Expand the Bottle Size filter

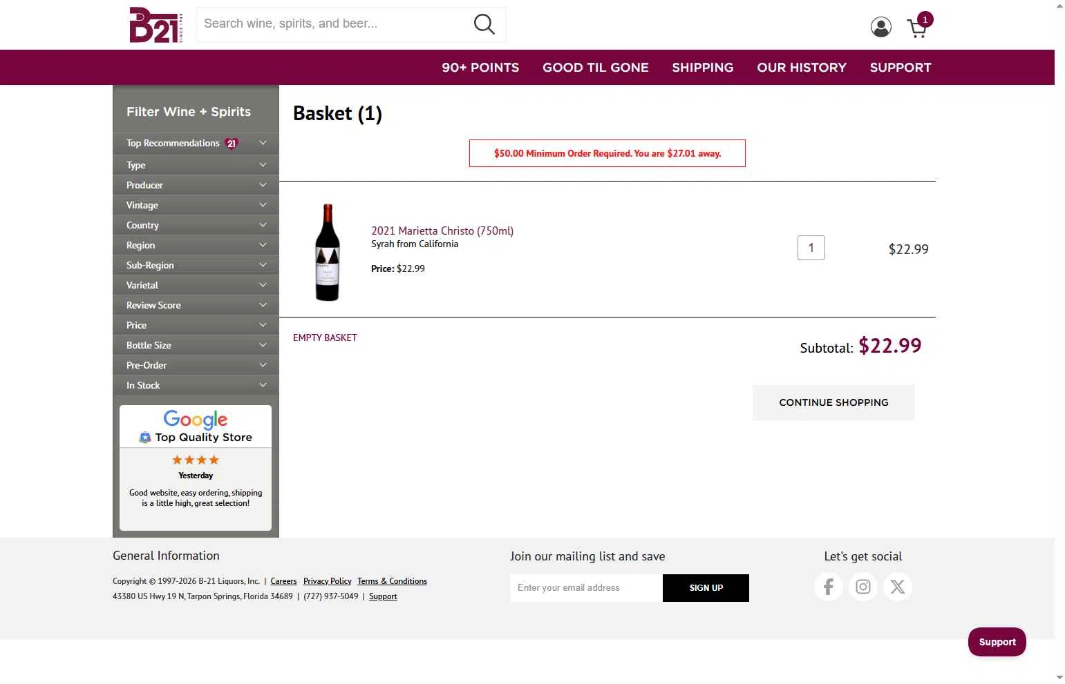(x=196, y=345)
